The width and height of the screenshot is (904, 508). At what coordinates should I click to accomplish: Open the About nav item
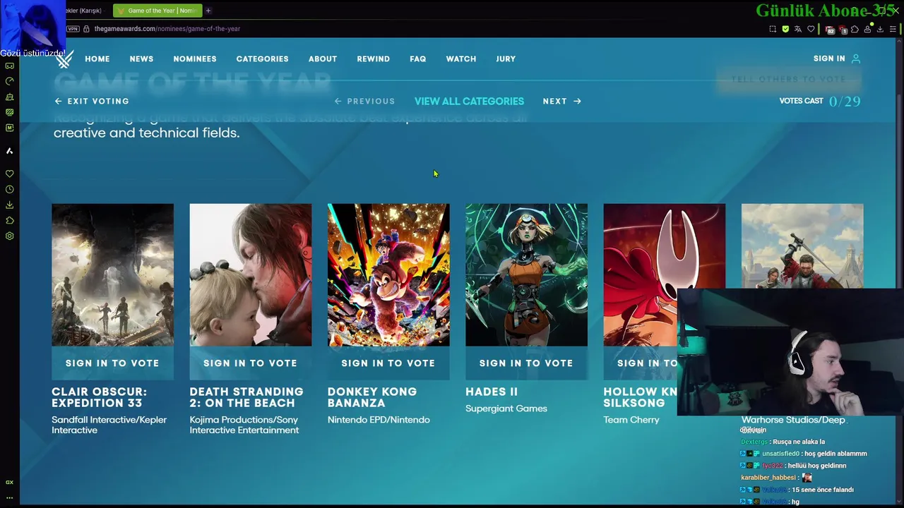[323, 59]
